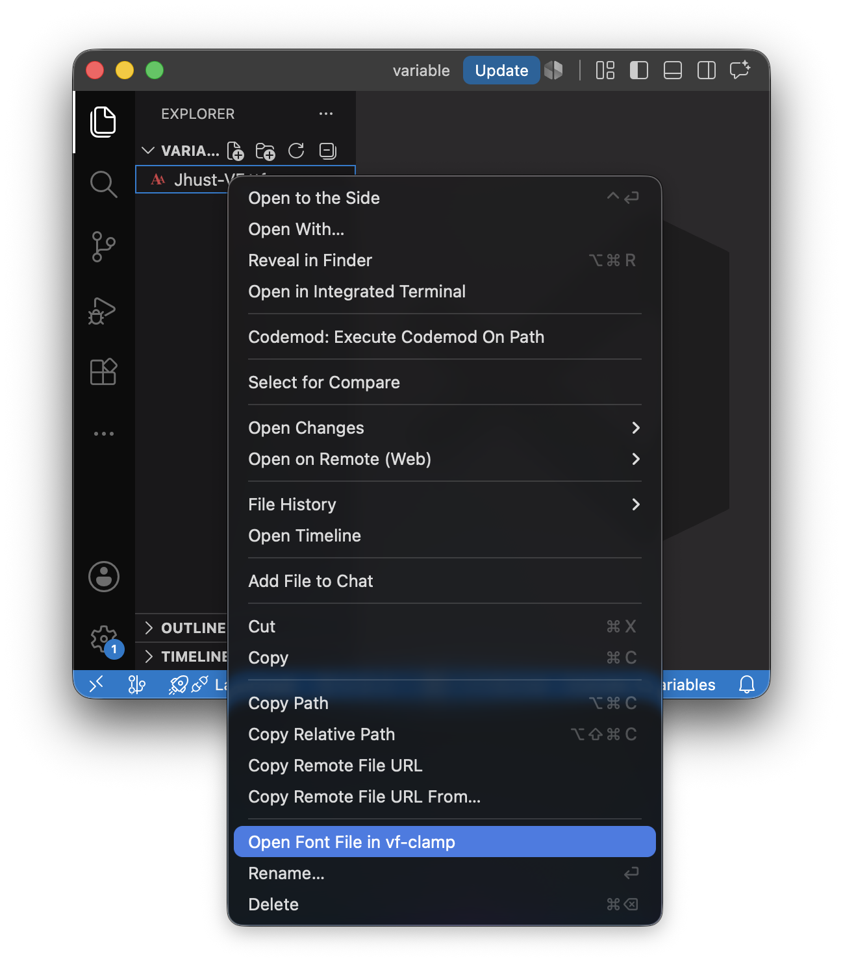Viewport: 843px width, 961px height.
Task: Select the plain Copy entry
Action: point(445,657)
